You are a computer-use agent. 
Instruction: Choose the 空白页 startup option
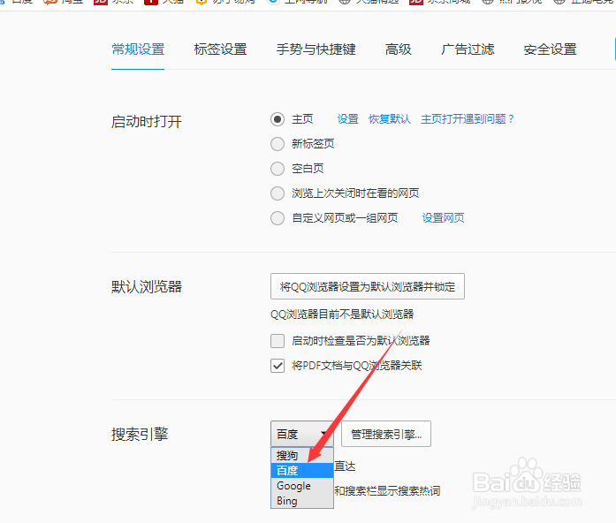coord(278,169)
